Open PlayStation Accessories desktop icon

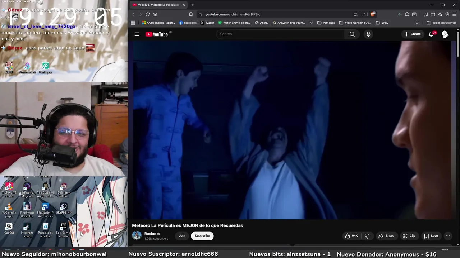click(x=45, y=210)
